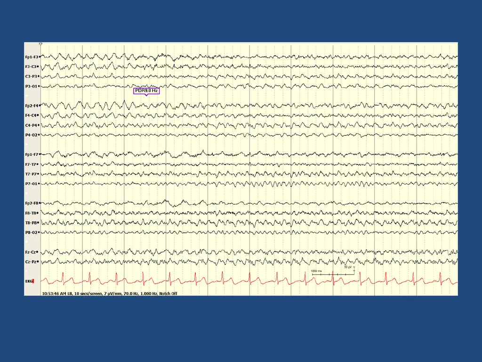Viewport: 482px width, 362px height.
Task: Select the F8-T8 channel label
Action: (x=31, y=213)
